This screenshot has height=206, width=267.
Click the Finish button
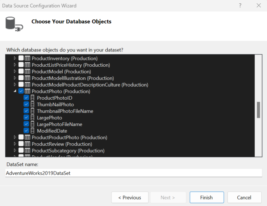click(206, 197)
